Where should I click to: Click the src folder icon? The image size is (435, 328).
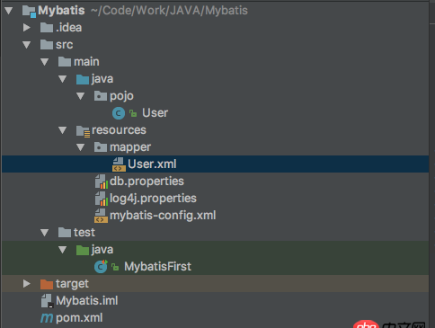(x=47, y=45)
